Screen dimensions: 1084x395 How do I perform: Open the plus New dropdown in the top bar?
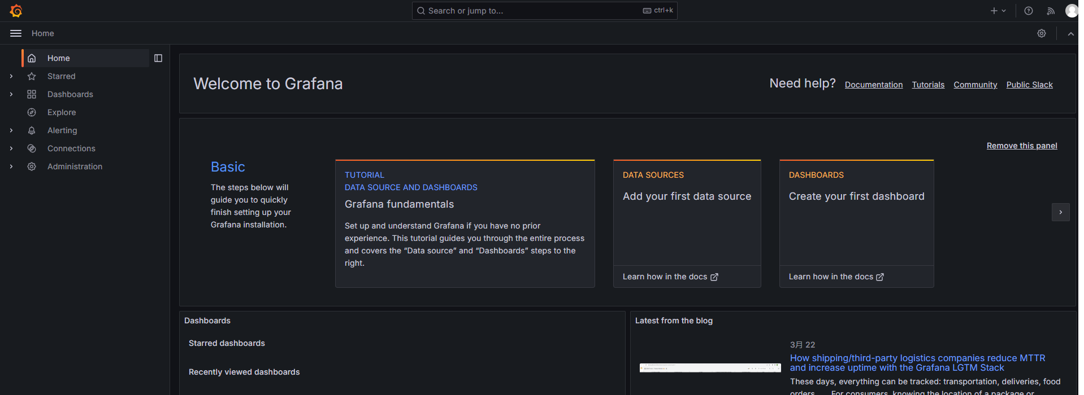coord(998,11)
